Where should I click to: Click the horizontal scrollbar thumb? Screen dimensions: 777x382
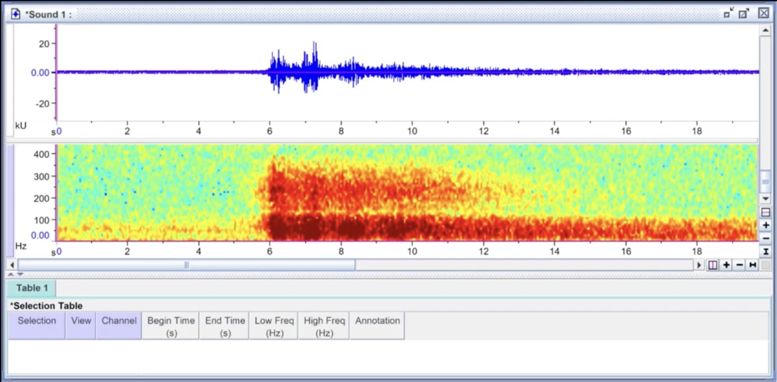(x=187, y=264)
